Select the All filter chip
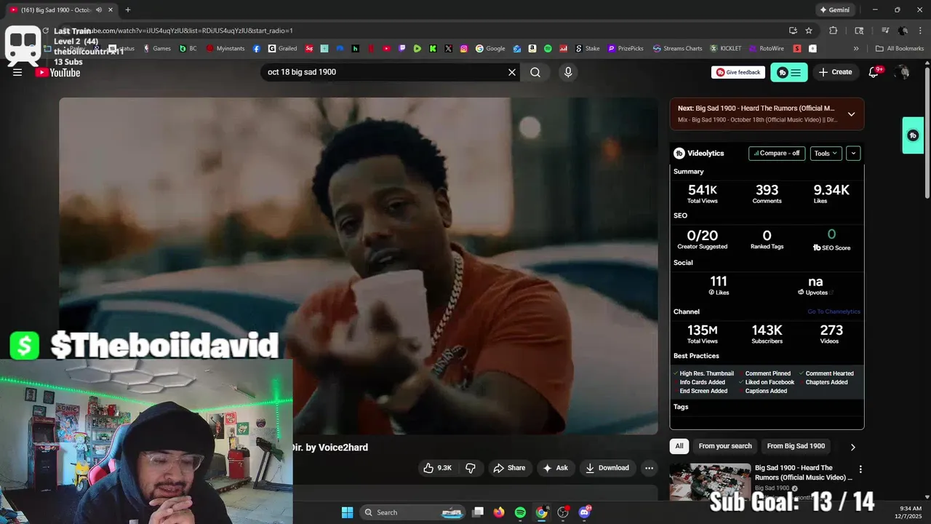 (x=679, y=446)
